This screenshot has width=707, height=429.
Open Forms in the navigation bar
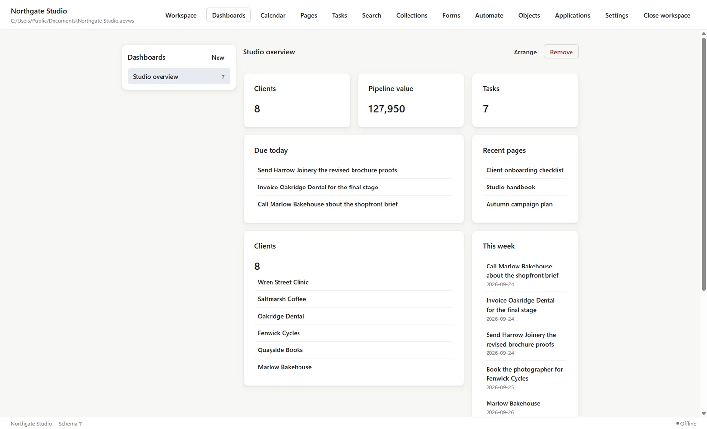click(451, 15)
